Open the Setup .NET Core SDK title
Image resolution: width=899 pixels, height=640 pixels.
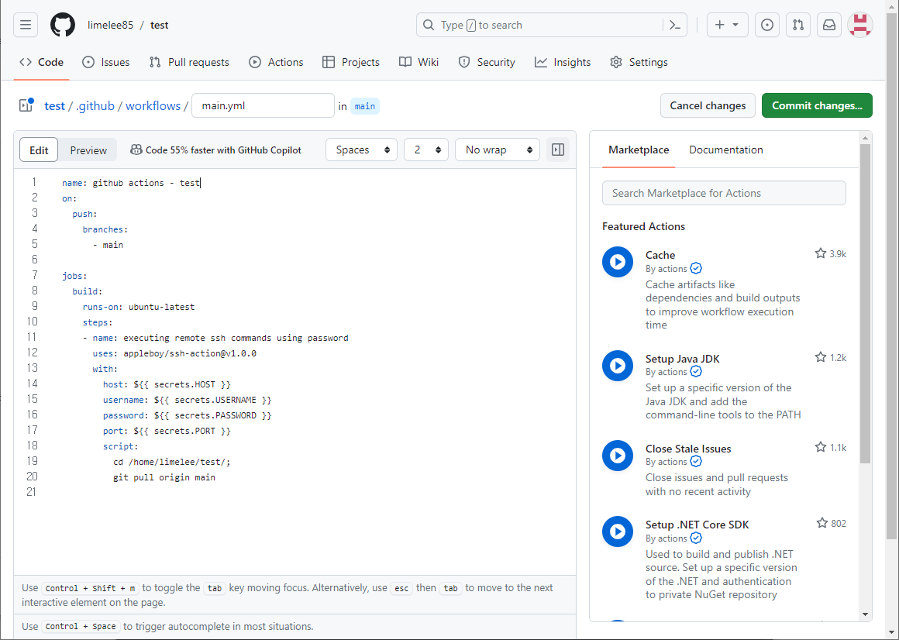[x=697, y=525]
